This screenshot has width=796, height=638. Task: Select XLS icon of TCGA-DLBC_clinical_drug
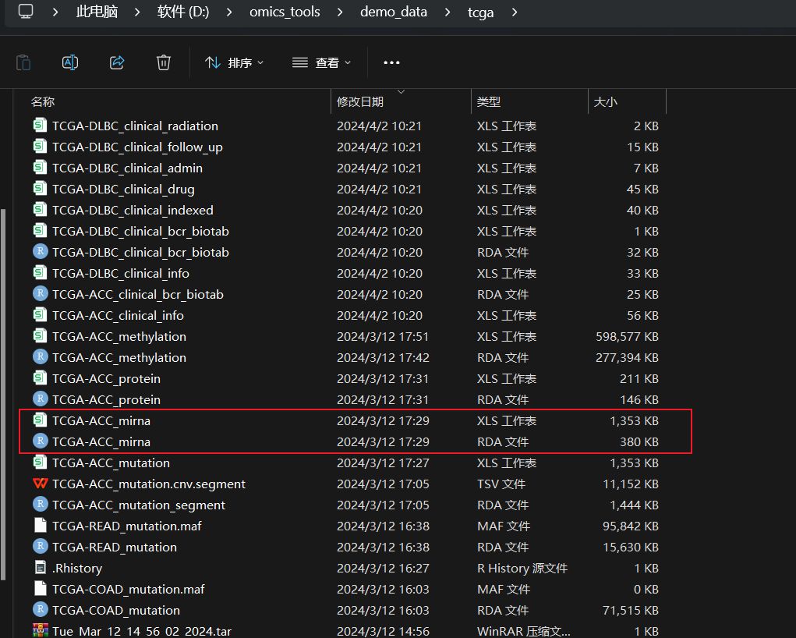click(40, 189)
